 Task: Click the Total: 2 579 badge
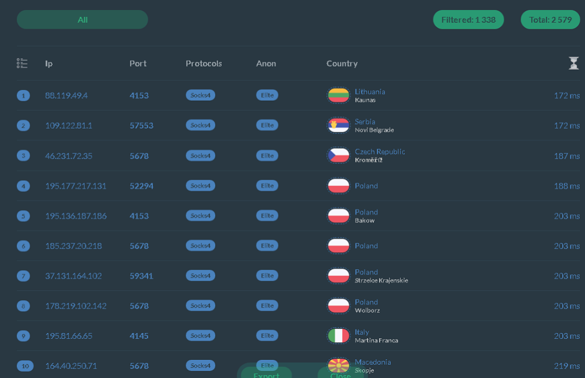coord(550,20)
